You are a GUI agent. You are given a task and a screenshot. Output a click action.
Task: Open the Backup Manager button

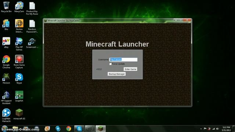pos(117,74)
